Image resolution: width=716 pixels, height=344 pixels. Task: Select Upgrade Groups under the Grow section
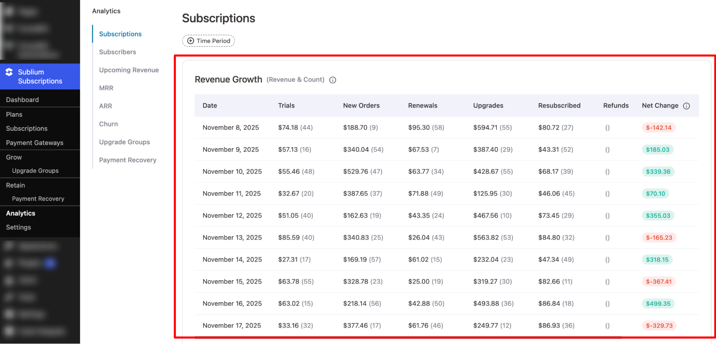pyautogui.click(x=35, y=171)
